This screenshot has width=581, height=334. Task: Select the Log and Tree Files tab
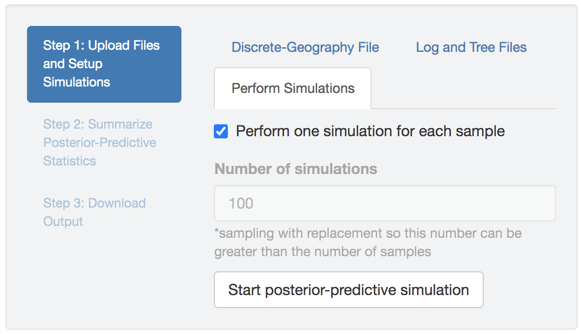coord(471,48)
